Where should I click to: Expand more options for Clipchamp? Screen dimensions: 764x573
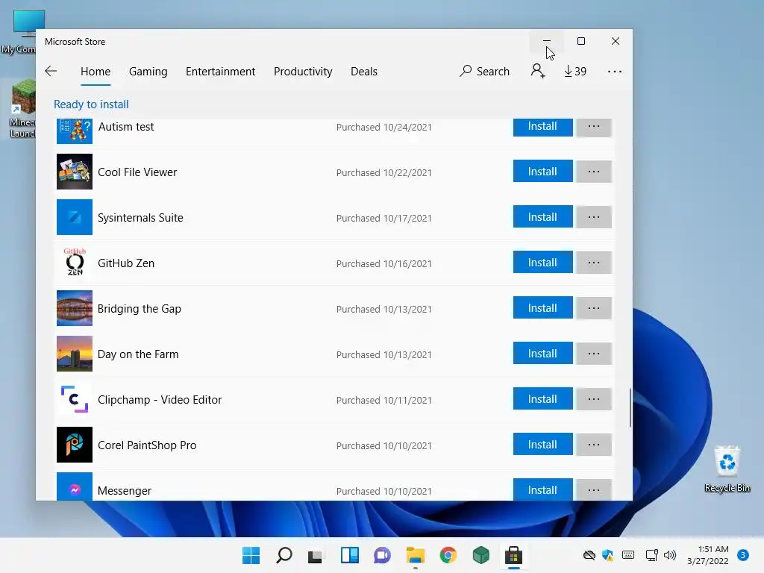pyautogui.click(x=593, y=399)
